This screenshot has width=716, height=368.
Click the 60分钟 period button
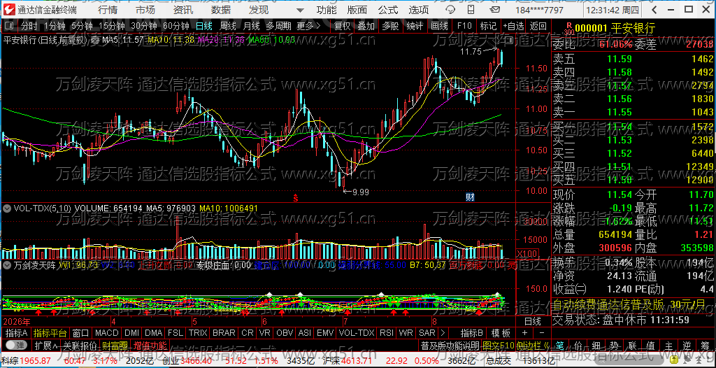point(176,26)
